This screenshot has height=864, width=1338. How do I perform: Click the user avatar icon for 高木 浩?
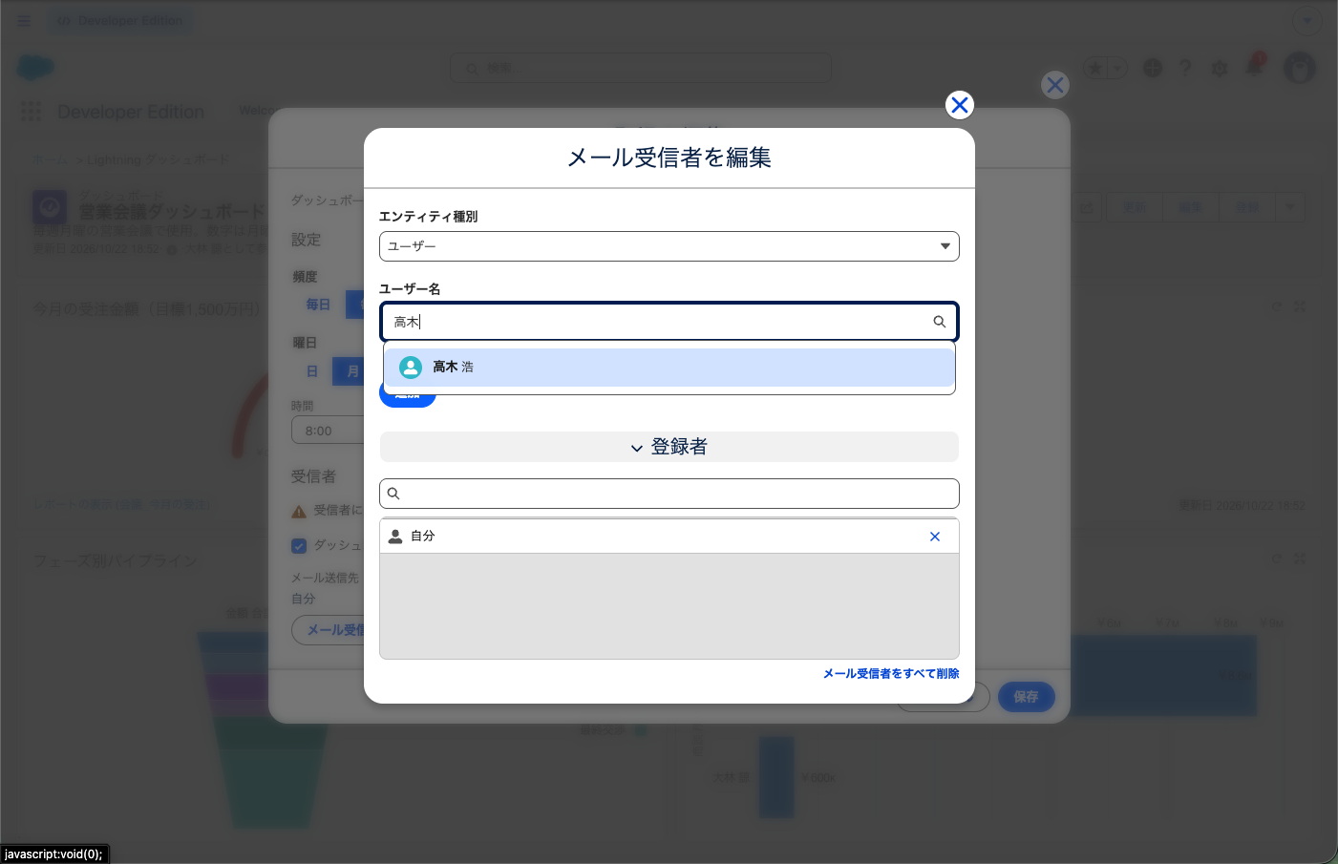[411, 368]
